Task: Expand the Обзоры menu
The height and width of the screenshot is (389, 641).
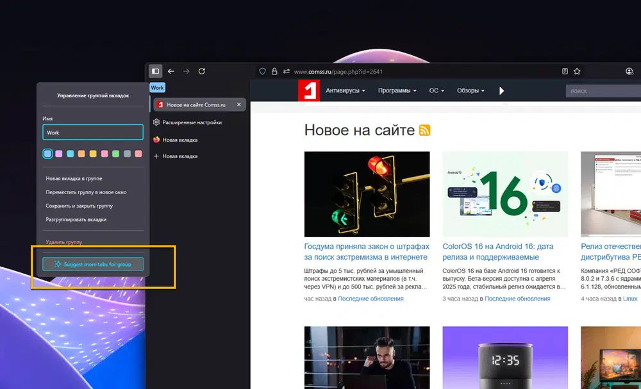Action: [470, 91]
